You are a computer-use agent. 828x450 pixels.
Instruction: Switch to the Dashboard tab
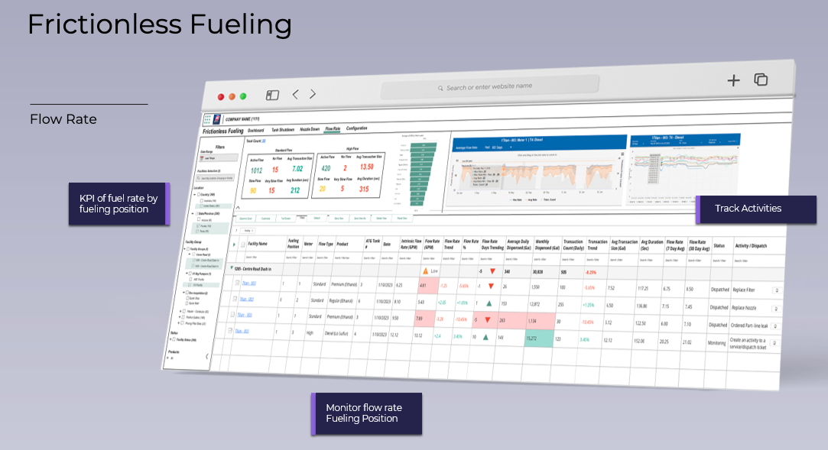click(x=256, y=130)
